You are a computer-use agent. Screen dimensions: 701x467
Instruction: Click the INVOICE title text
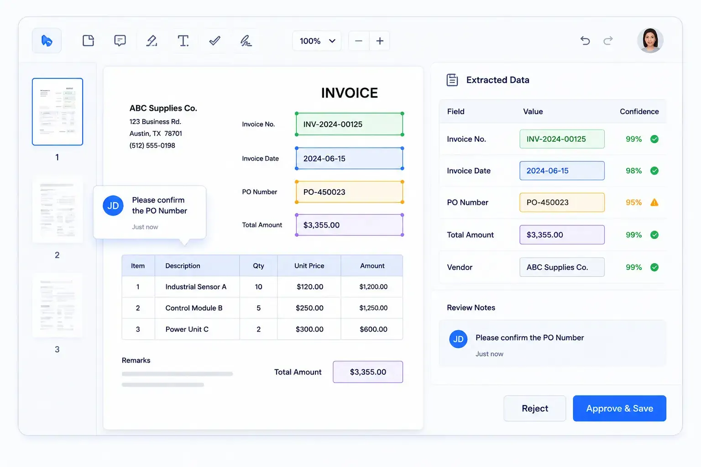(x=350, y=93)
